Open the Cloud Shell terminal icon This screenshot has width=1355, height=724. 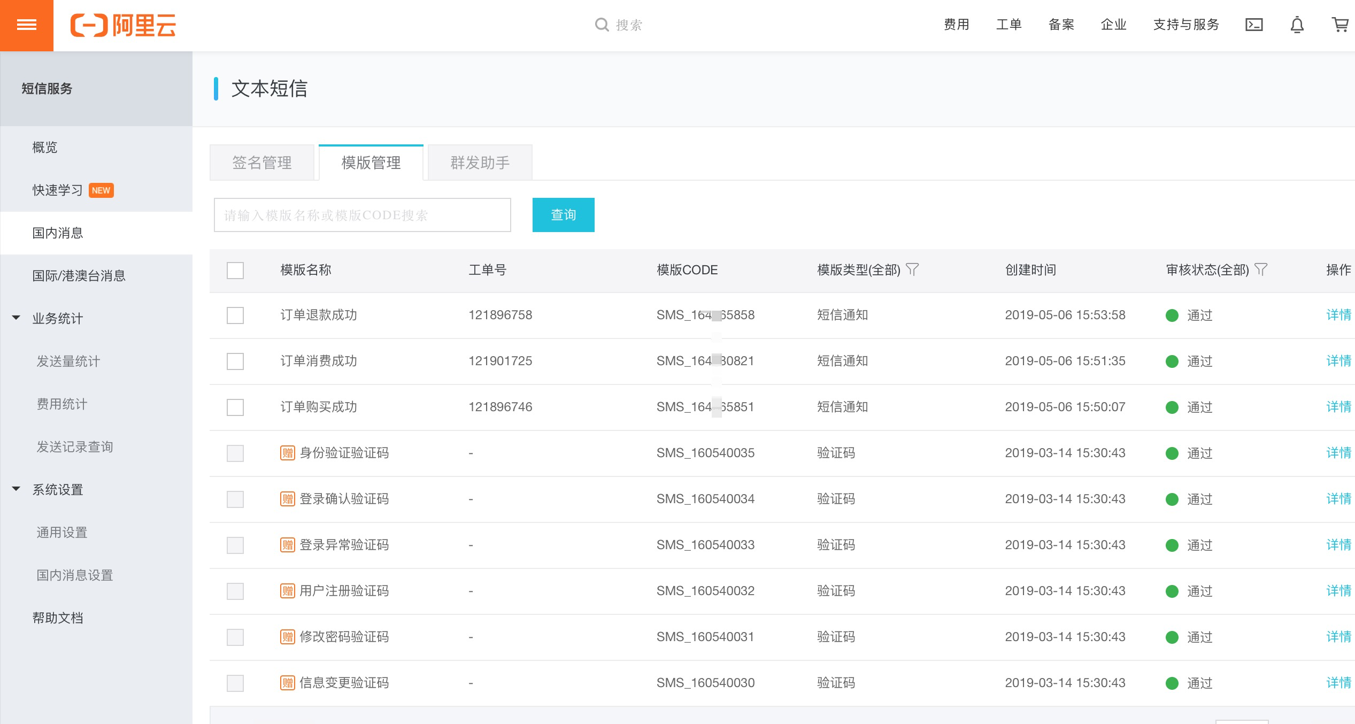[1254, 25]
